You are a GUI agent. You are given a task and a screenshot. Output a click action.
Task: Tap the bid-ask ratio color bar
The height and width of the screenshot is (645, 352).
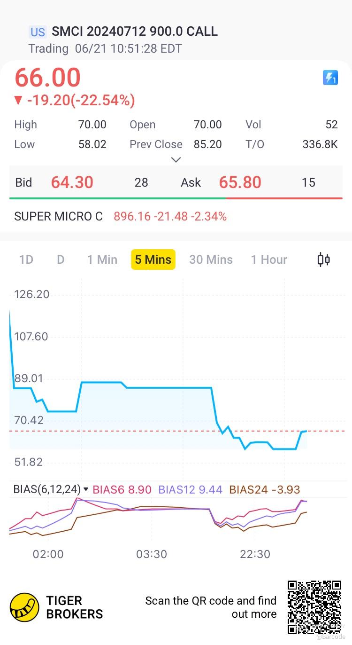176,198
